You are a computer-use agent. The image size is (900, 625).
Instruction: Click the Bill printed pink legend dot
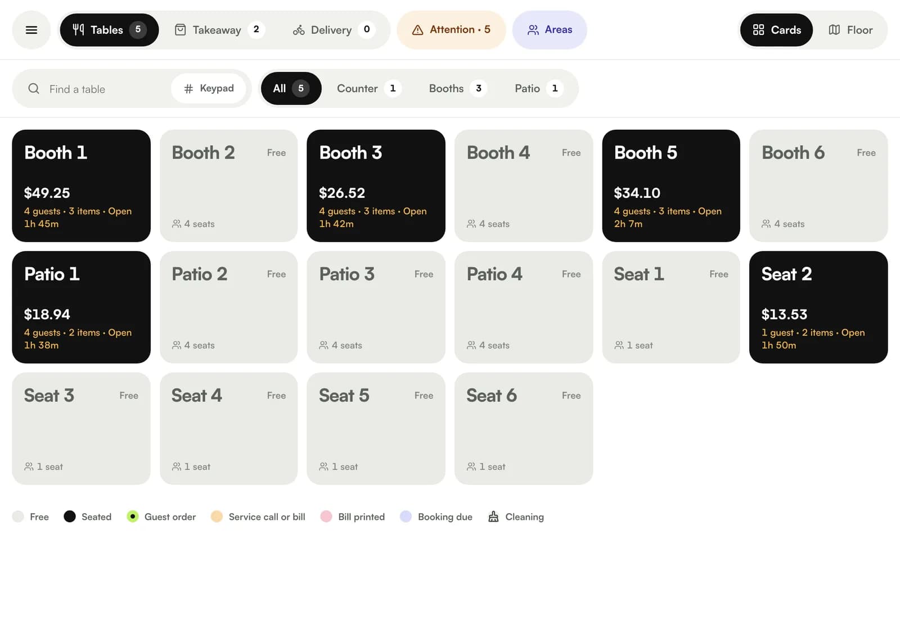(326, 517)
